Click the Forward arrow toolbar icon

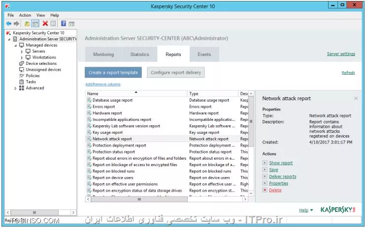[x=16, y=24]
